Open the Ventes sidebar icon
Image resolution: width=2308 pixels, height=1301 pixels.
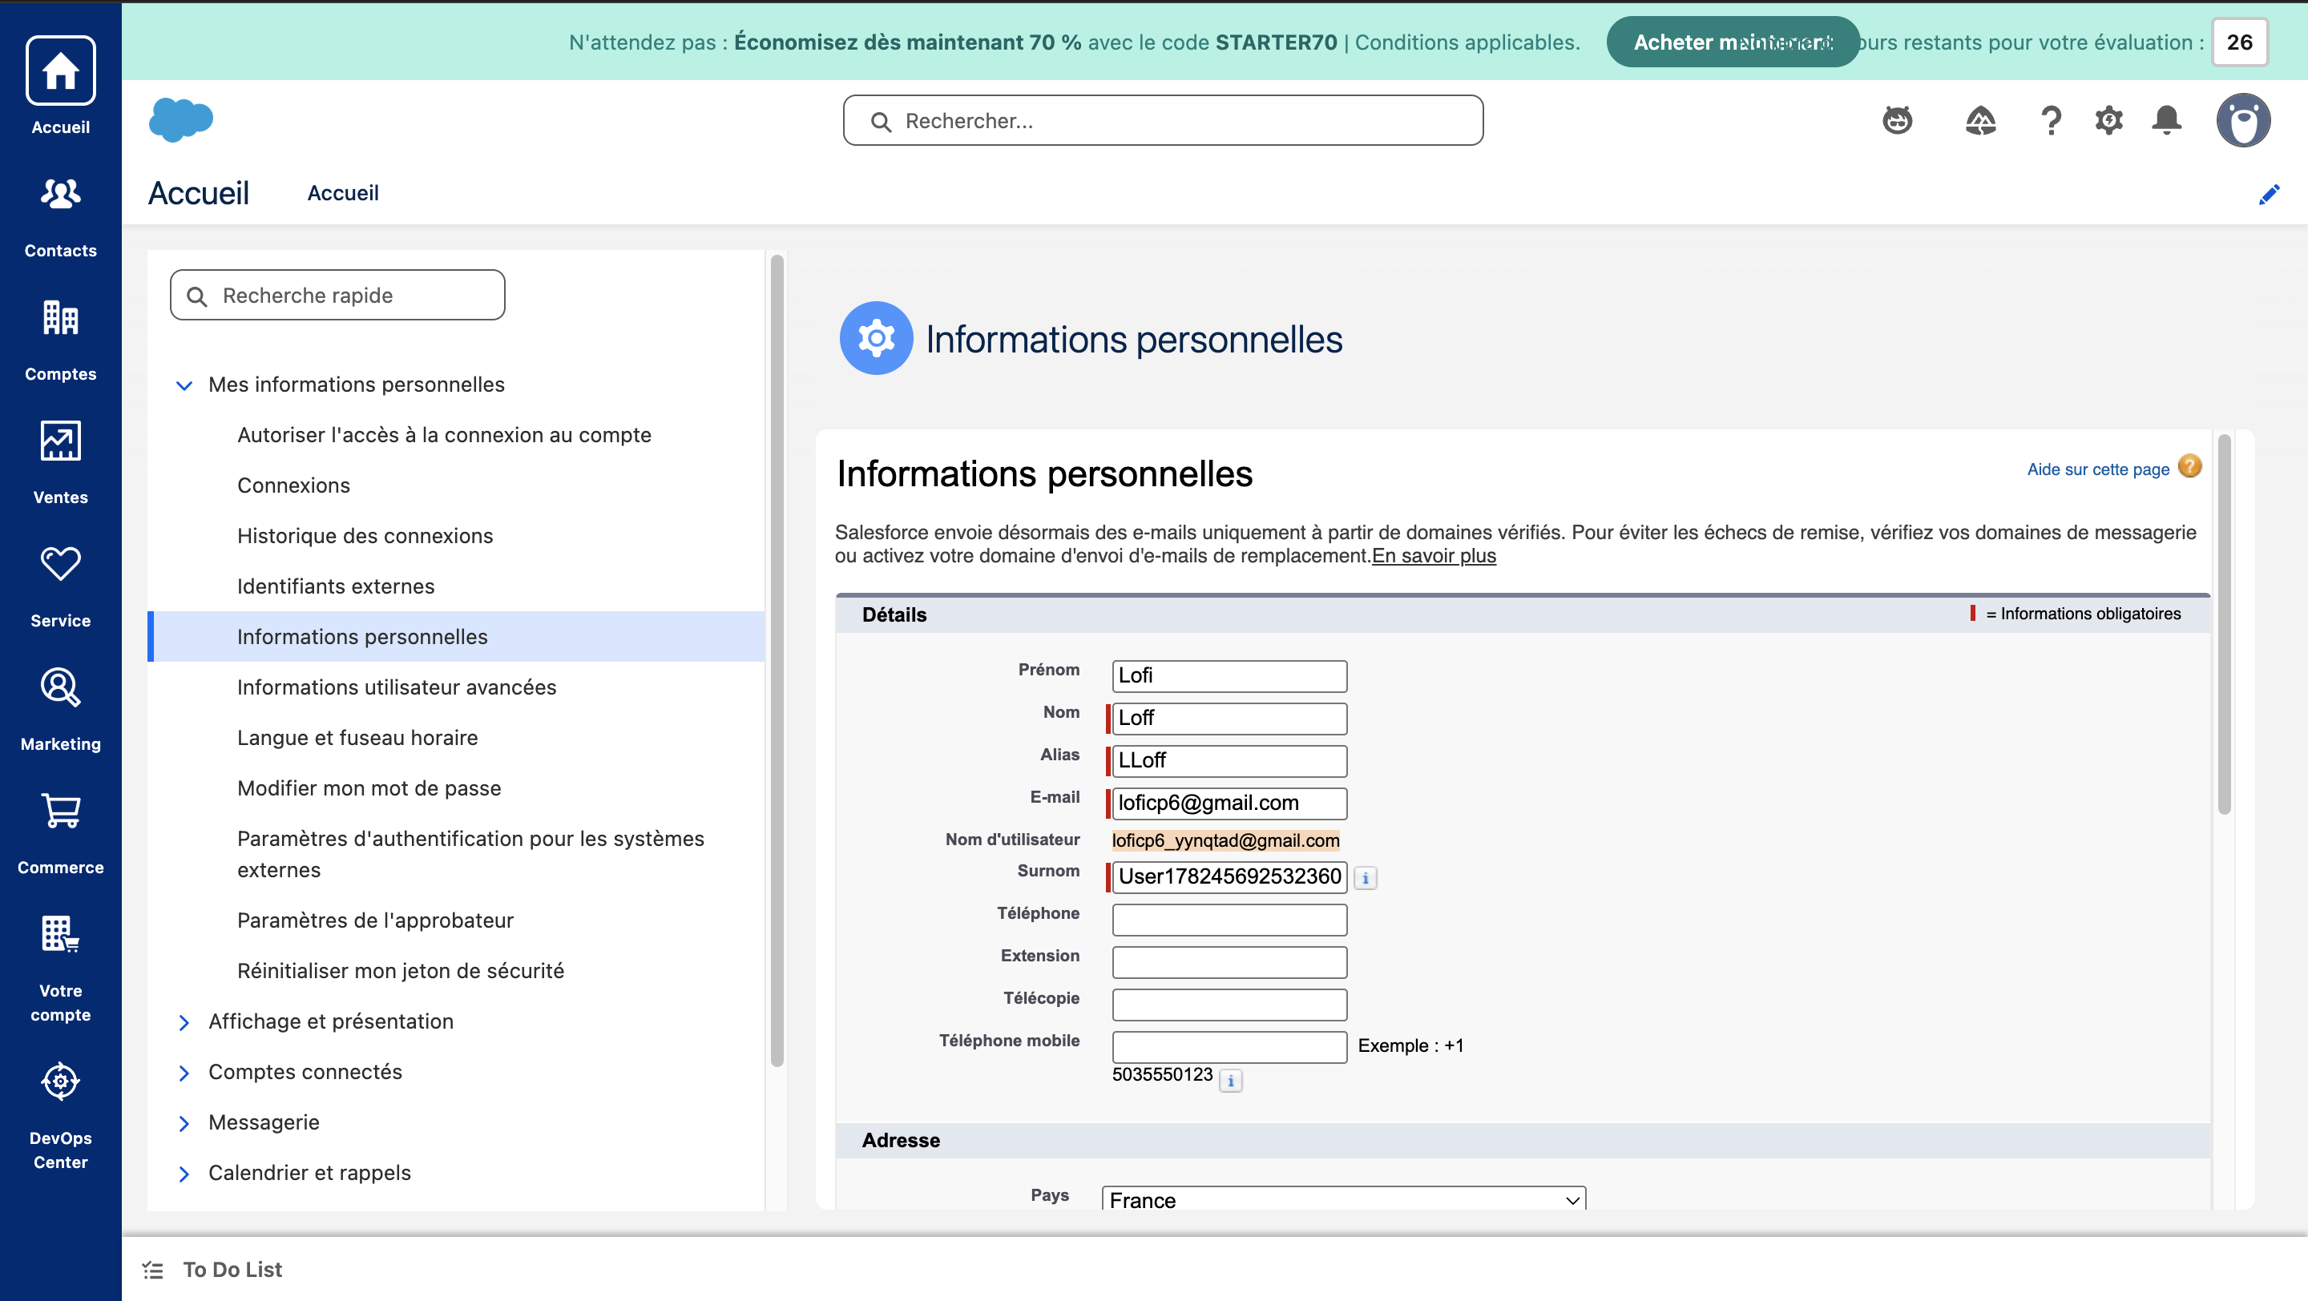pos(60,440)
